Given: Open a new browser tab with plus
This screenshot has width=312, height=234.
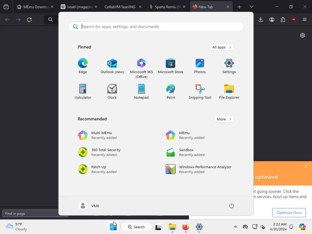Looking at the screenshot, I should coord(239,7).
